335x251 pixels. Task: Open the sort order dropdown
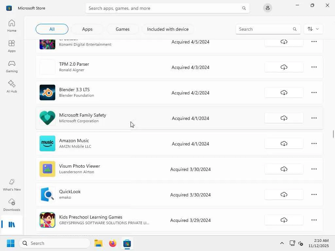pyautogui.click(x=313, y=29)
